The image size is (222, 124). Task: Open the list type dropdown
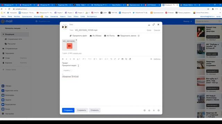point(106,59)
